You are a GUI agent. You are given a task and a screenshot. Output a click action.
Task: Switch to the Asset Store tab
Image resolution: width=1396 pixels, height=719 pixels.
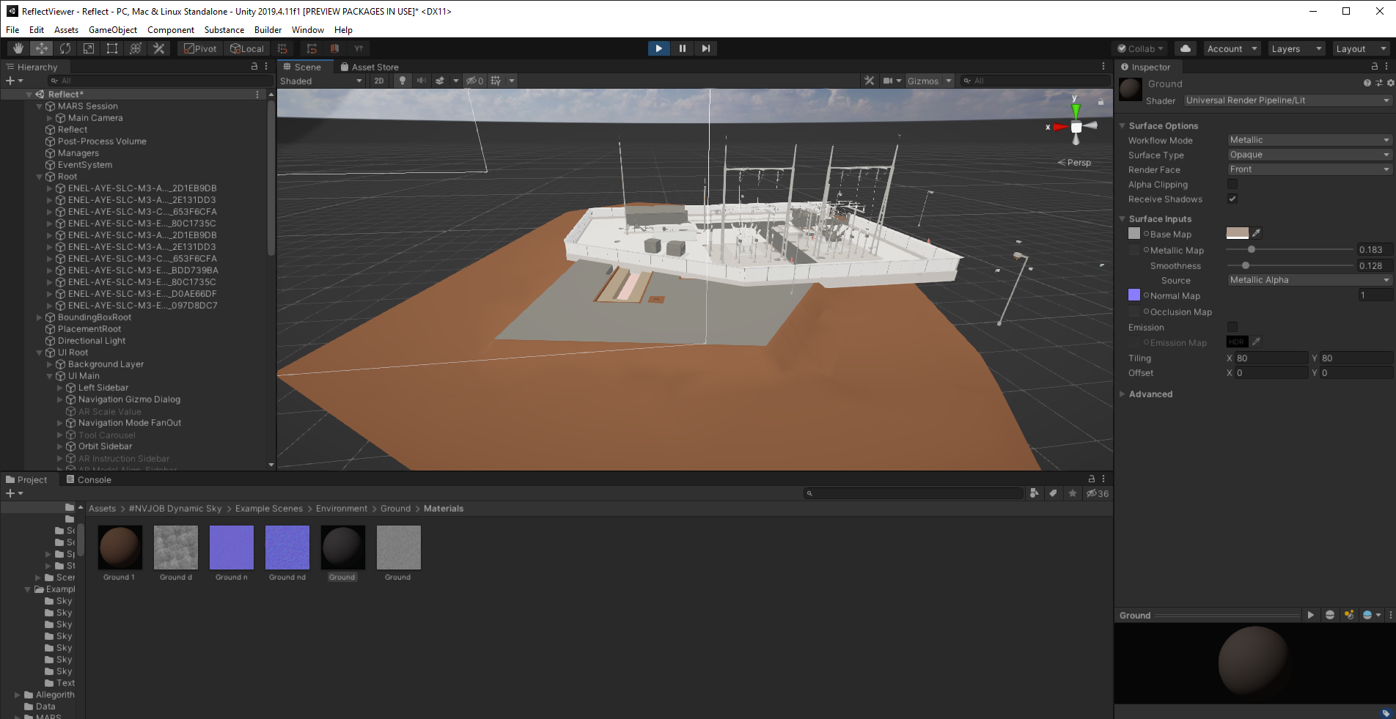point(370,67)
